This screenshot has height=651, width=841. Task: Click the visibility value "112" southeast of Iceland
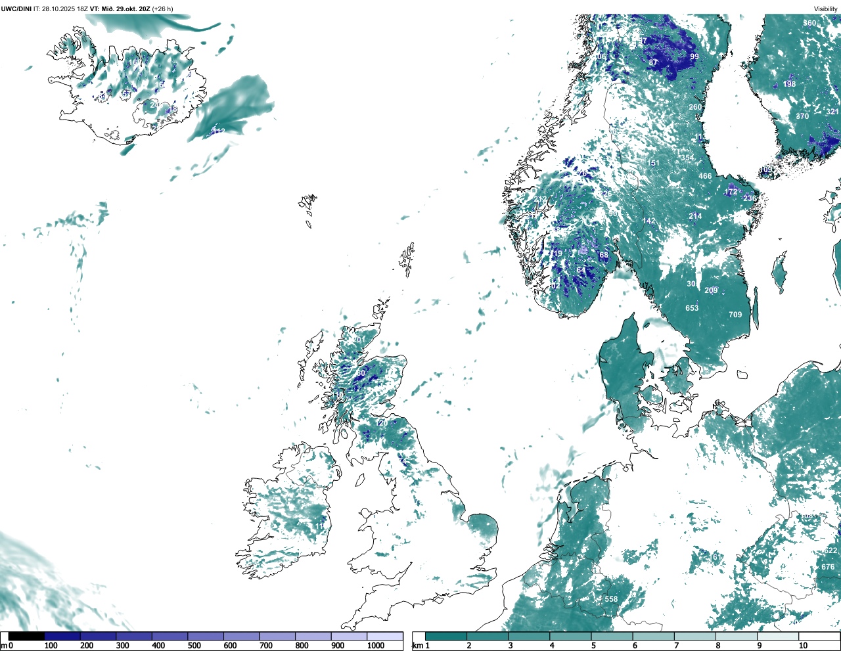(218, 131)
